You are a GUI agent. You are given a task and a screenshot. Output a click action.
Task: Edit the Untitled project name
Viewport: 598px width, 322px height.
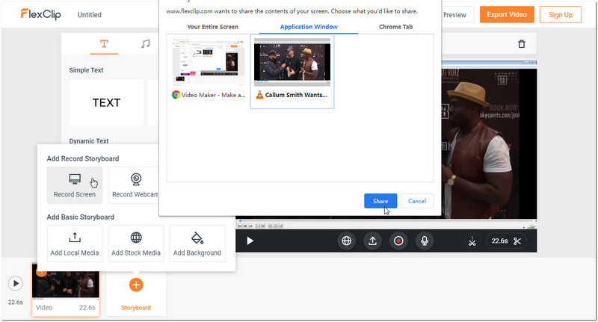coord(90,15)
